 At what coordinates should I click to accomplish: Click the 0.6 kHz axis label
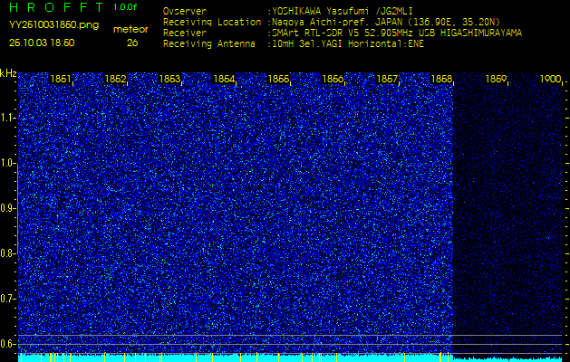pos(7,344)
